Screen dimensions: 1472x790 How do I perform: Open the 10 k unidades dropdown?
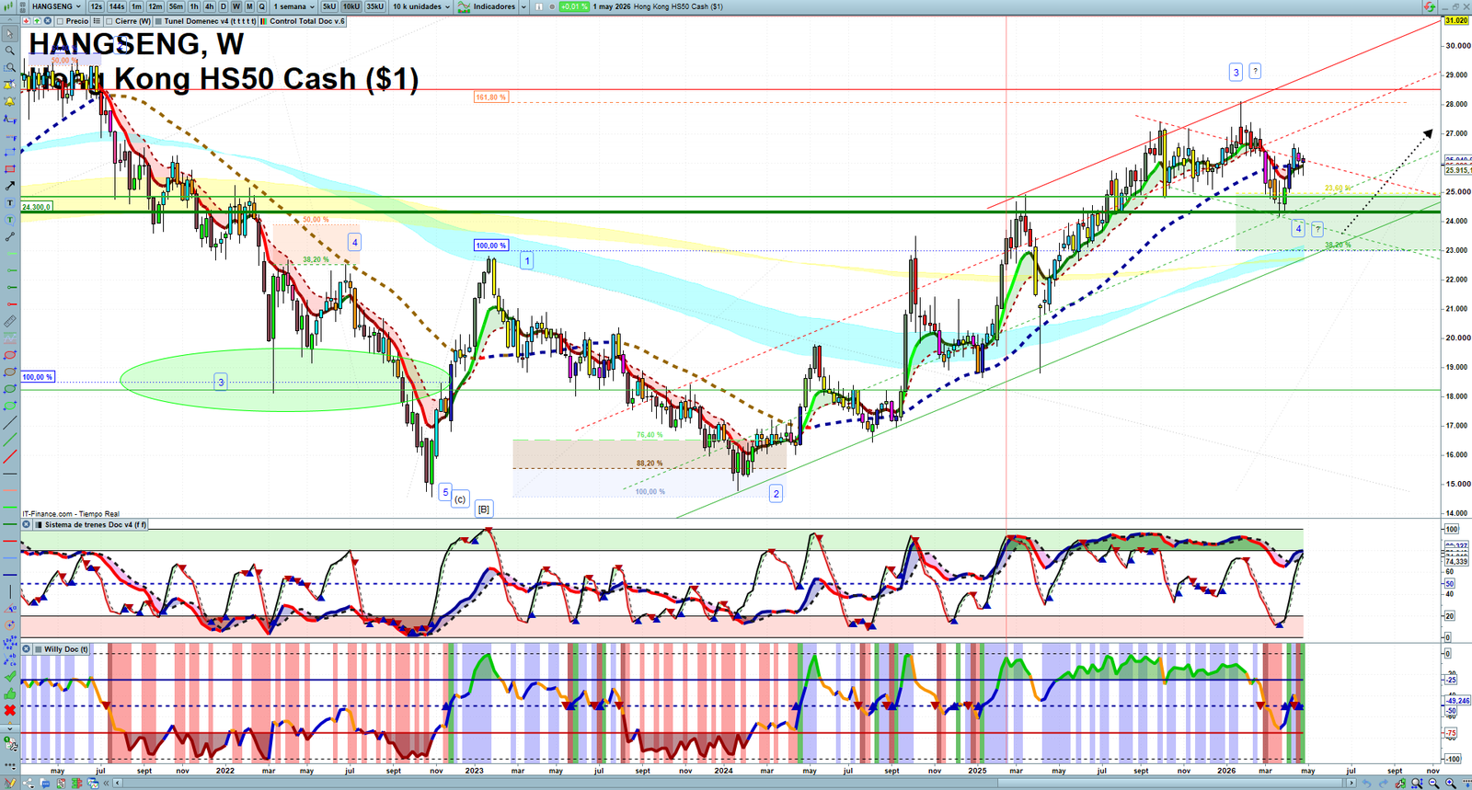(420, 6)
